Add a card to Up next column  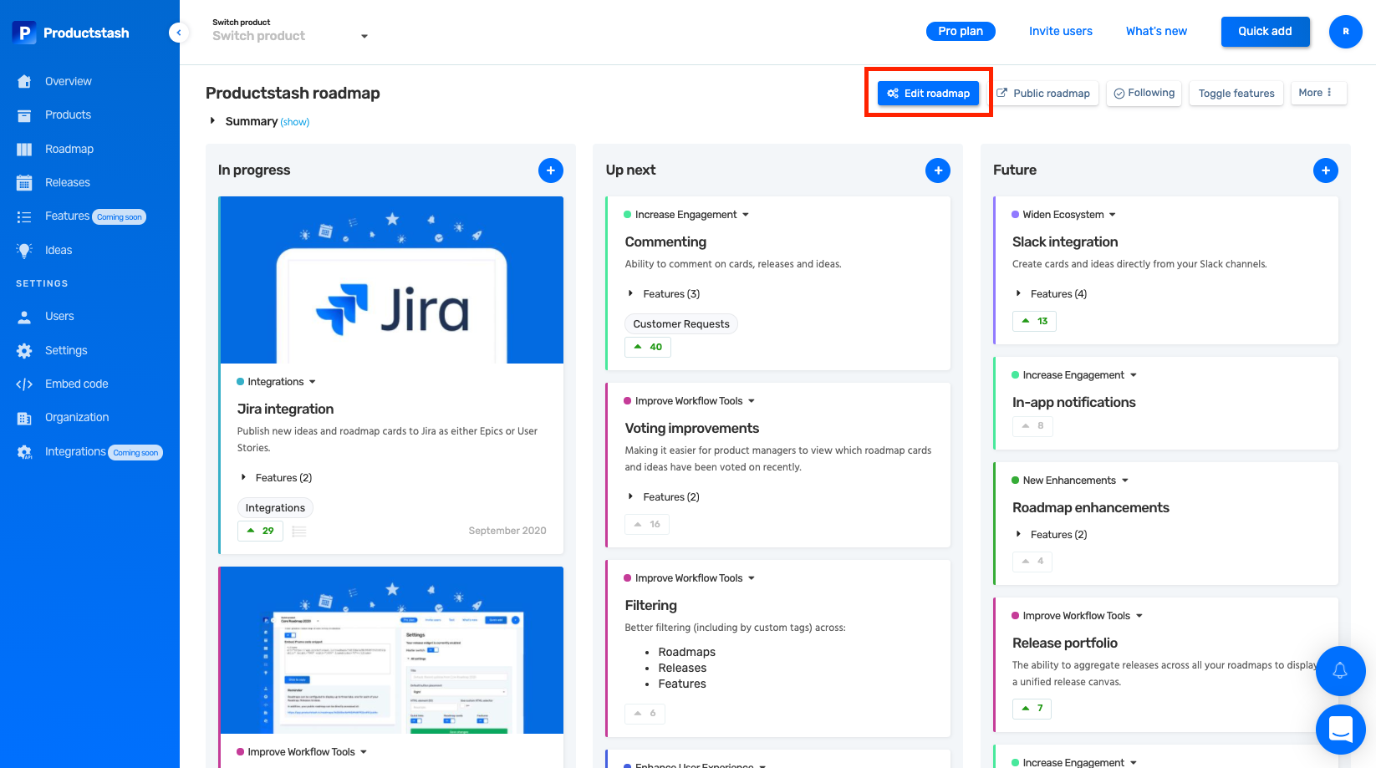click(938, 170)
